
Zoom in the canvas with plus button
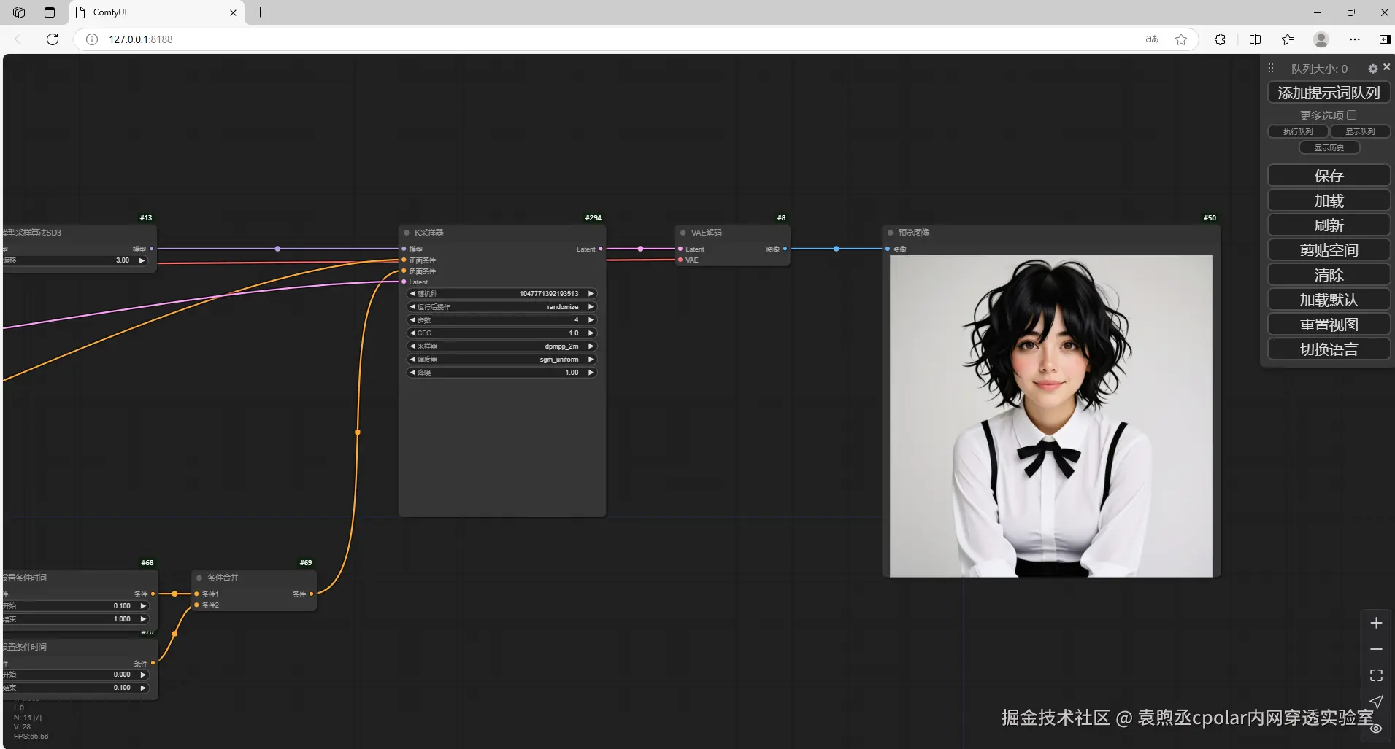(x=1376, y=623)
